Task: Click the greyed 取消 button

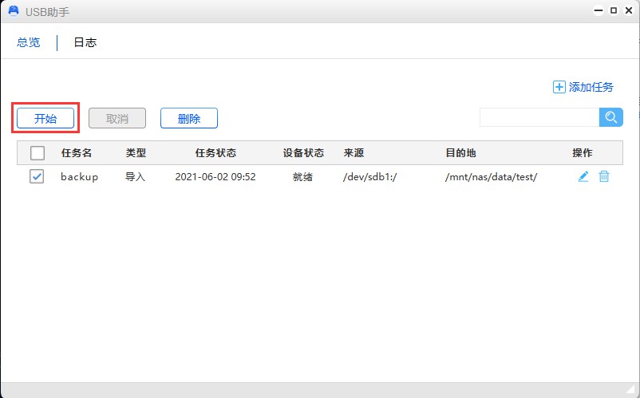Action: (x=117, y=119)
